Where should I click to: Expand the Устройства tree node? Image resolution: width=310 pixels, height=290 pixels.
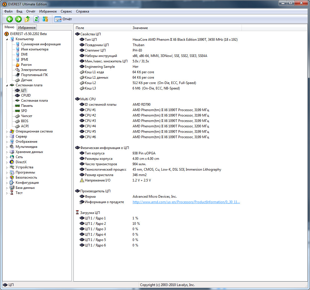point(7,168)
